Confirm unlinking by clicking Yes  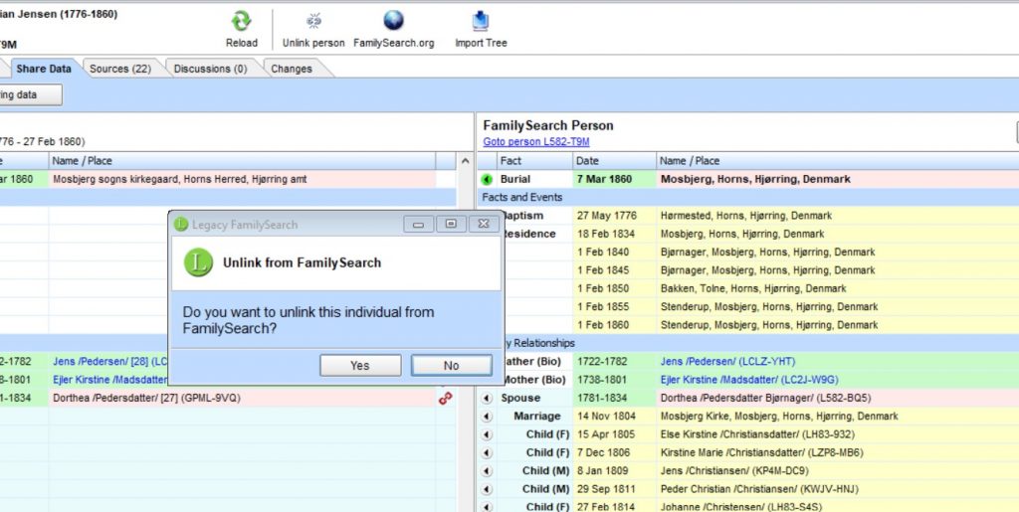[x=360, y=365]
